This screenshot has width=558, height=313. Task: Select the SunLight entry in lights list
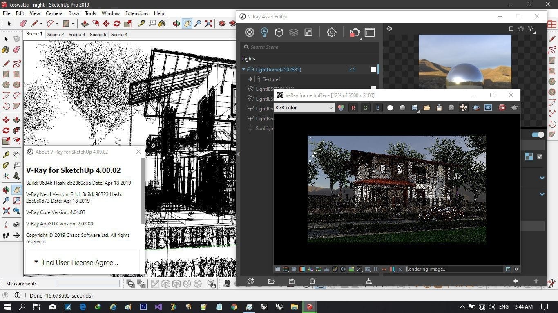(264, 128)
